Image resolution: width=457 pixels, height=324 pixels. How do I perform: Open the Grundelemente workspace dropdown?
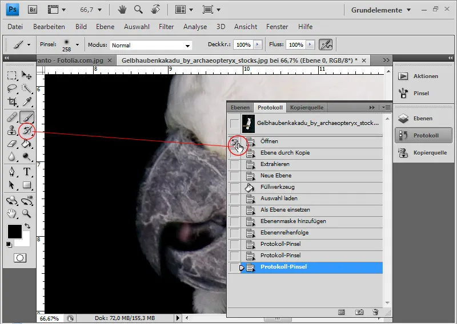[x=381, y=10]
